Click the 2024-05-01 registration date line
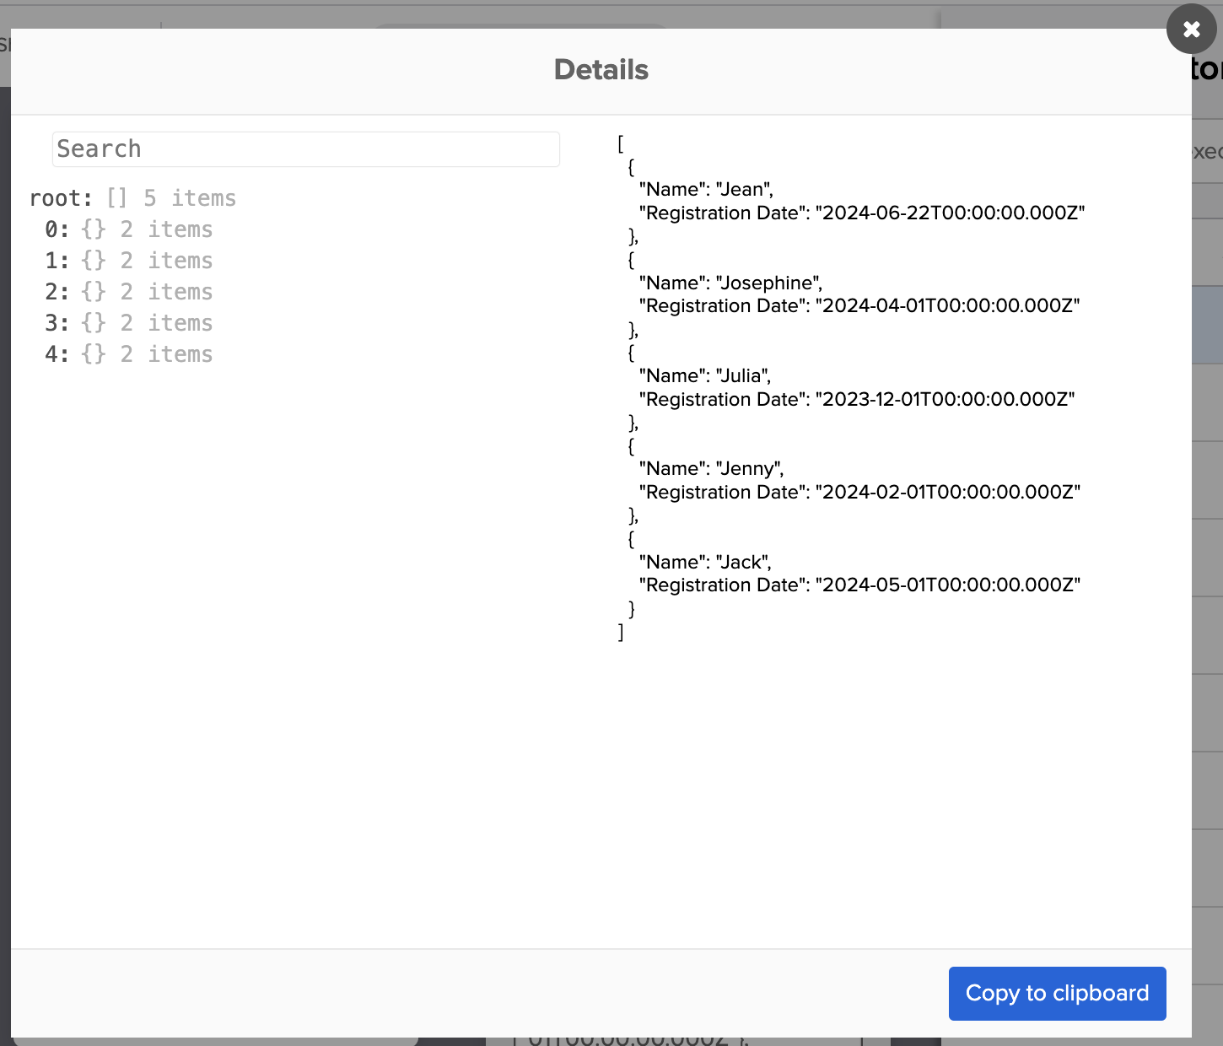The height and width of the screenshot is (1046, 1223). coord(859,585)
